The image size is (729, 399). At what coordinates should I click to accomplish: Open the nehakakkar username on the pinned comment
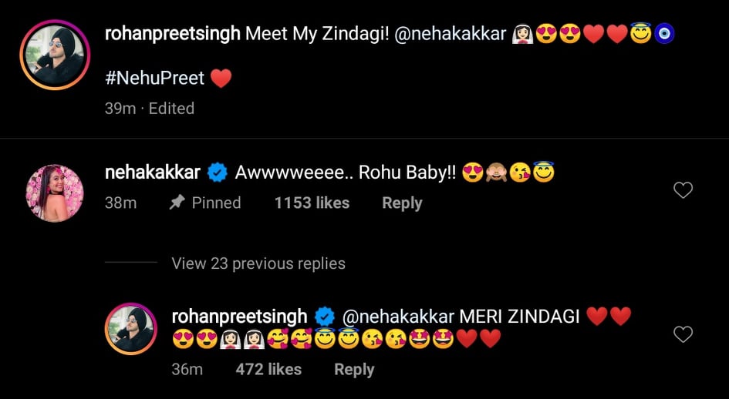[152, 173]
